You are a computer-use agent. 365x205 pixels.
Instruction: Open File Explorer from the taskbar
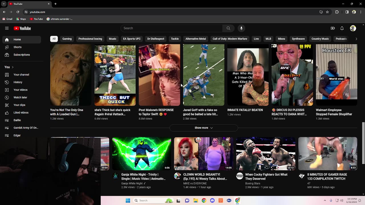(x=195, y=200)
